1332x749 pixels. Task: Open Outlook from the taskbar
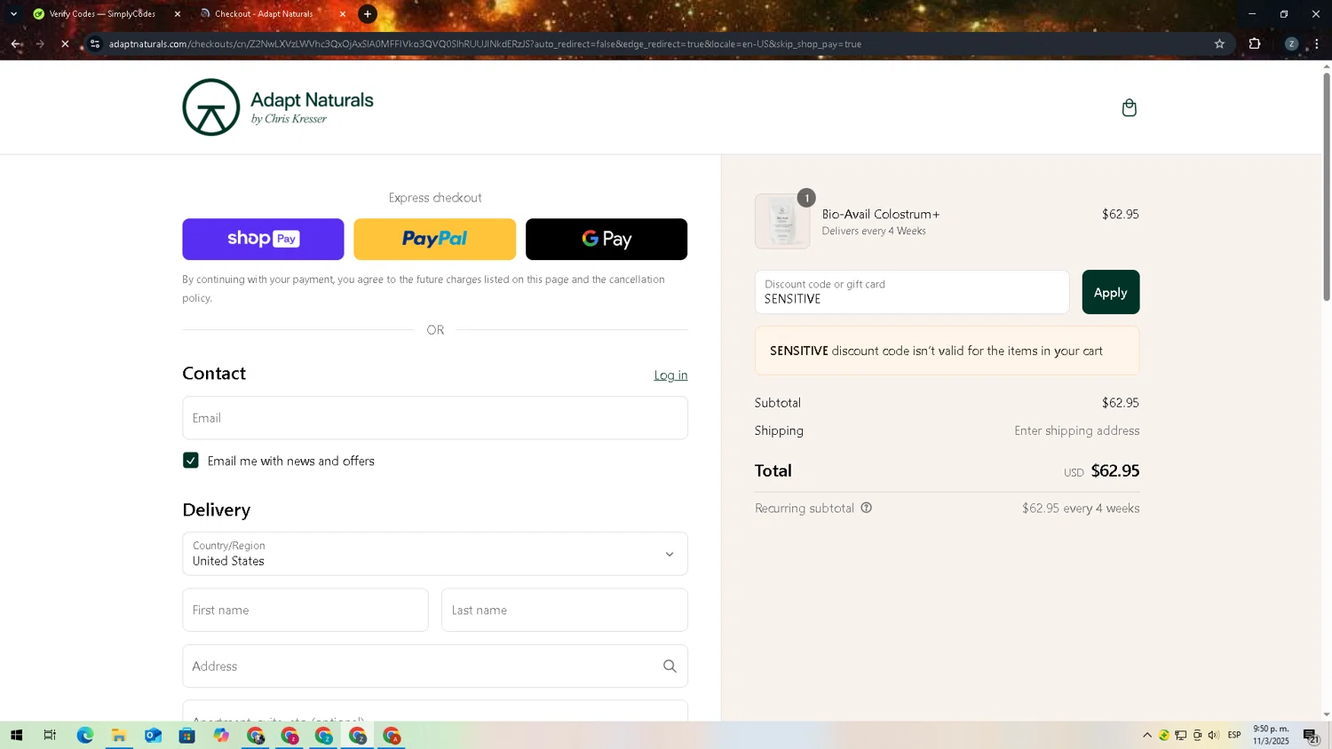pos(153,735)
